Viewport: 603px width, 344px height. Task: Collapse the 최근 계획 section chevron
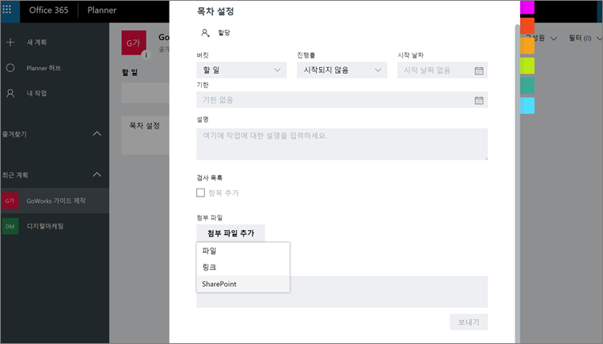[x=97, y=174]
